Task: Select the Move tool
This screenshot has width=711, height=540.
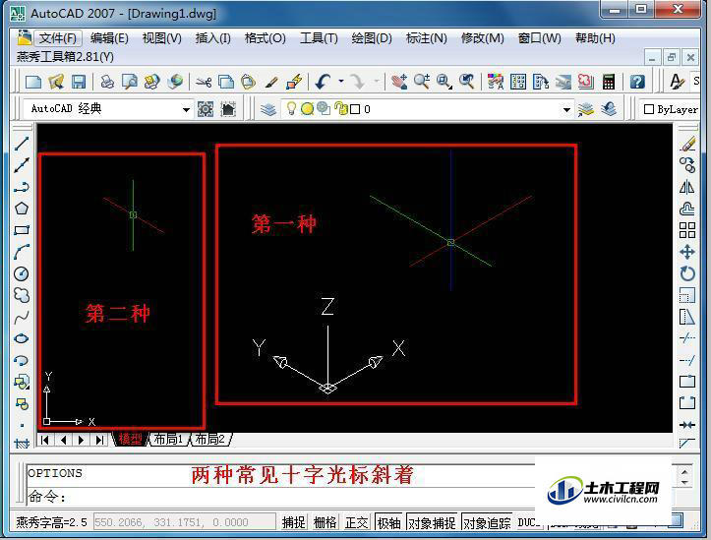Action: pyautogui.click(x=687, y=252)
